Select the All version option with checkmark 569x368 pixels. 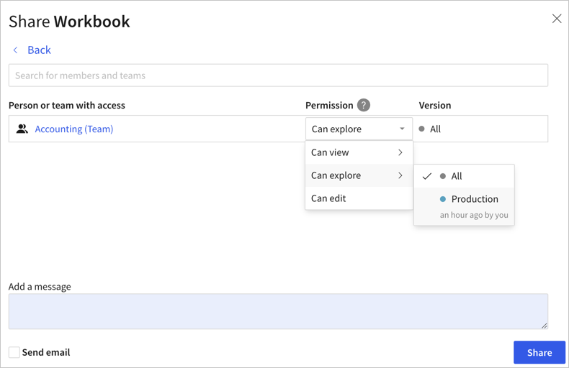(x=464, y=176)
